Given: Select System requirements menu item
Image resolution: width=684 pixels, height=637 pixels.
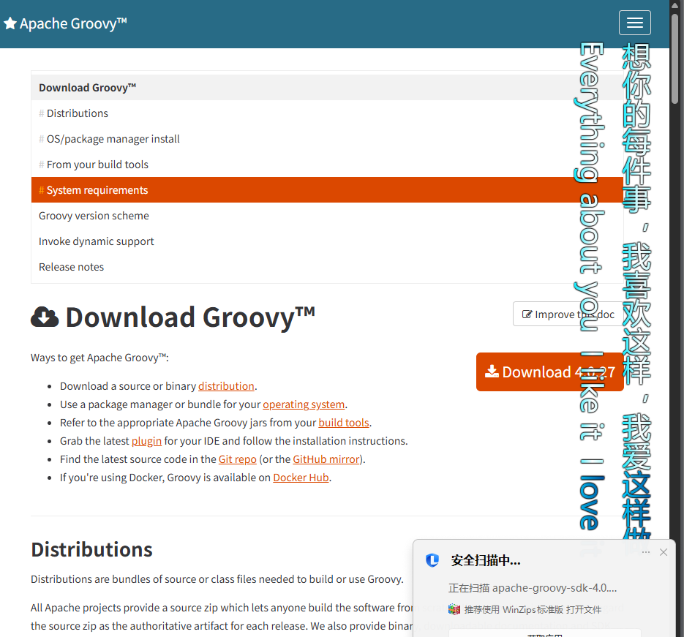Looking at the screenshot, I should [x=327, y=190].
